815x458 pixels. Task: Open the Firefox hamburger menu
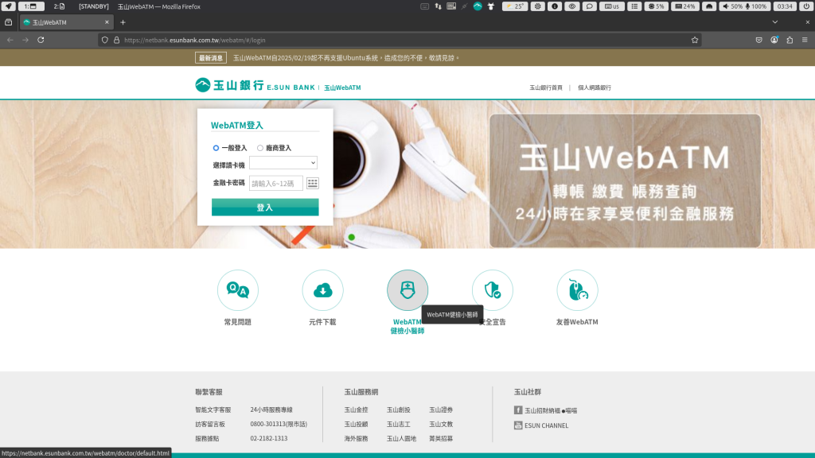pos(805,40)
